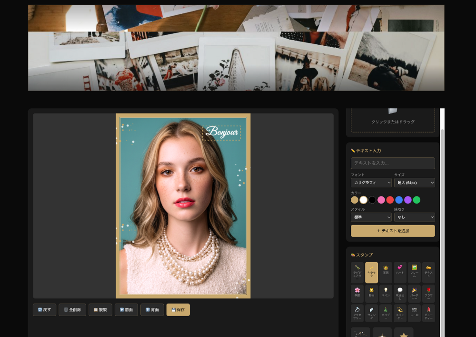Pick the accessory (アクセサリー) ring category
Screen dimensions: 476x337
pos(357,313)
